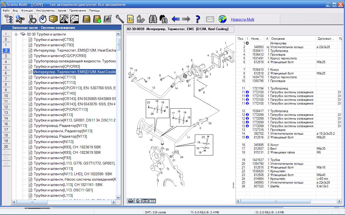Open the tree structure view toolbar icon
The height and width of the screenshot is (215, 345).
(x=9, y=19)
